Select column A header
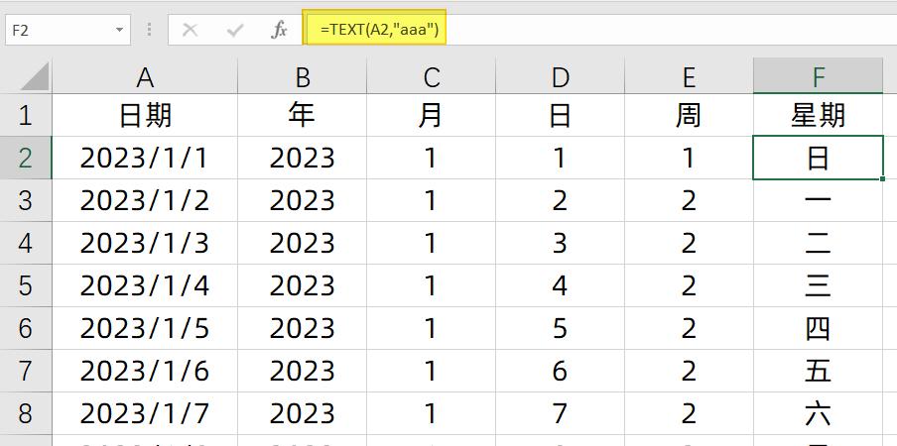 click(145, 77)
